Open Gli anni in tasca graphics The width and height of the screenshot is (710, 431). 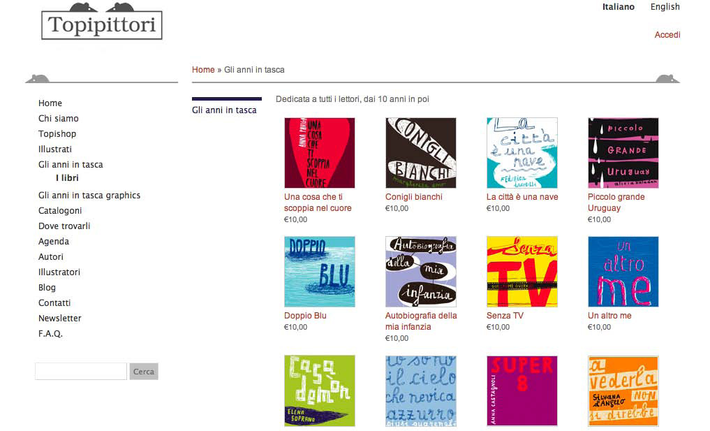click(x=89, y=196)
